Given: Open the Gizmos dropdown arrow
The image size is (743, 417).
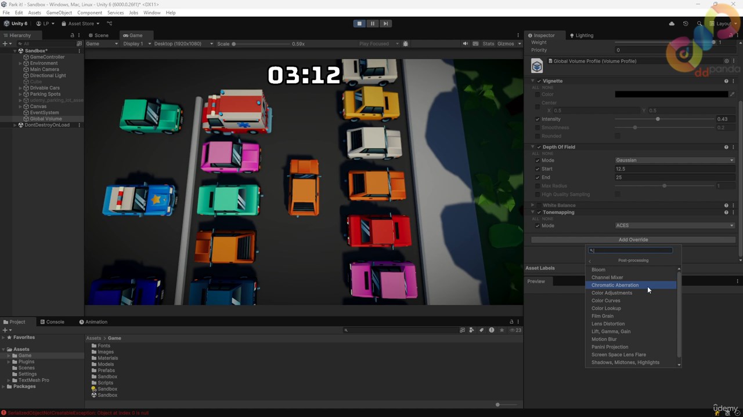Looking at the screenshot, I should click(519, 44).
